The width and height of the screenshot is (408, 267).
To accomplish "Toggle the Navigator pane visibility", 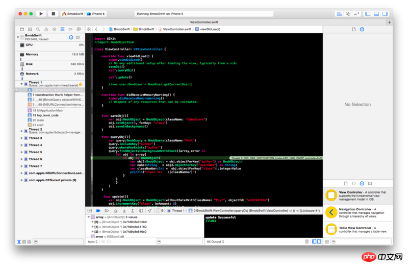I will pyautogui.click(x=368, y=14).
